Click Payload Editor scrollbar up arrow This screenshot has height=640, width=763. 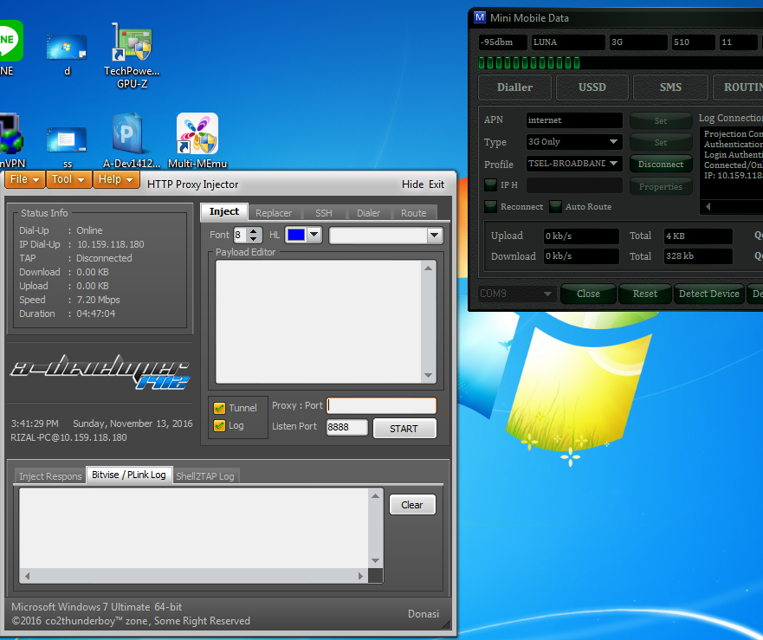tap(428, 268)
